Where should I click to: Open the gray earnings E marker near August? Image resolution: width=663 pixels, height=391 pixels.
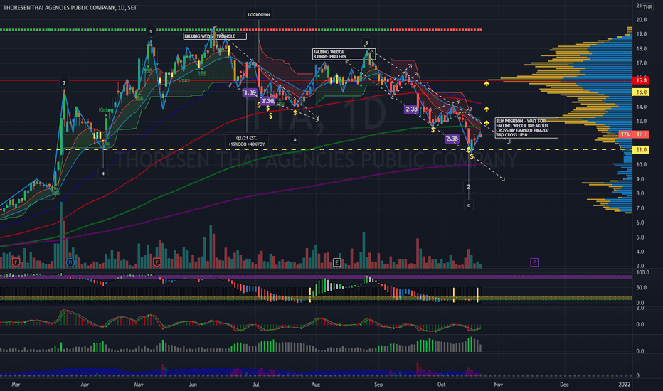pos(337,262)
